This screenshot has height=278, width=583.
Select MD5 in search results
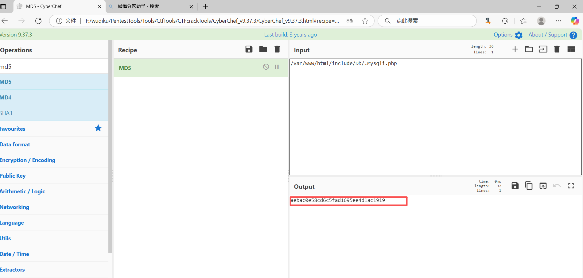(x=54, y=82)
